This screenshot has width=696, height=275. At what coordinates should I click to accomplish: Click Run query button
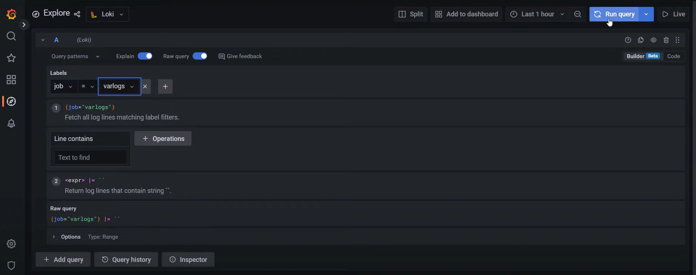pos(614,14)
